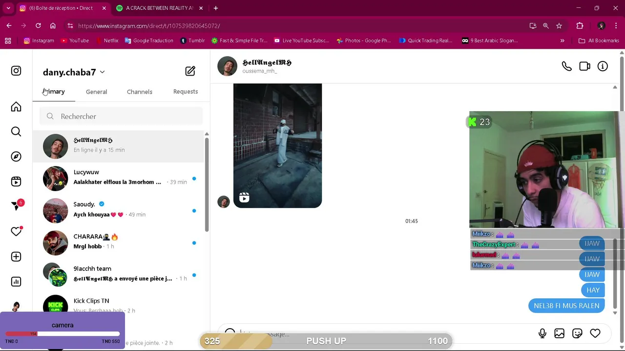Click the HAY message bubble

click(x=593, y=290)
